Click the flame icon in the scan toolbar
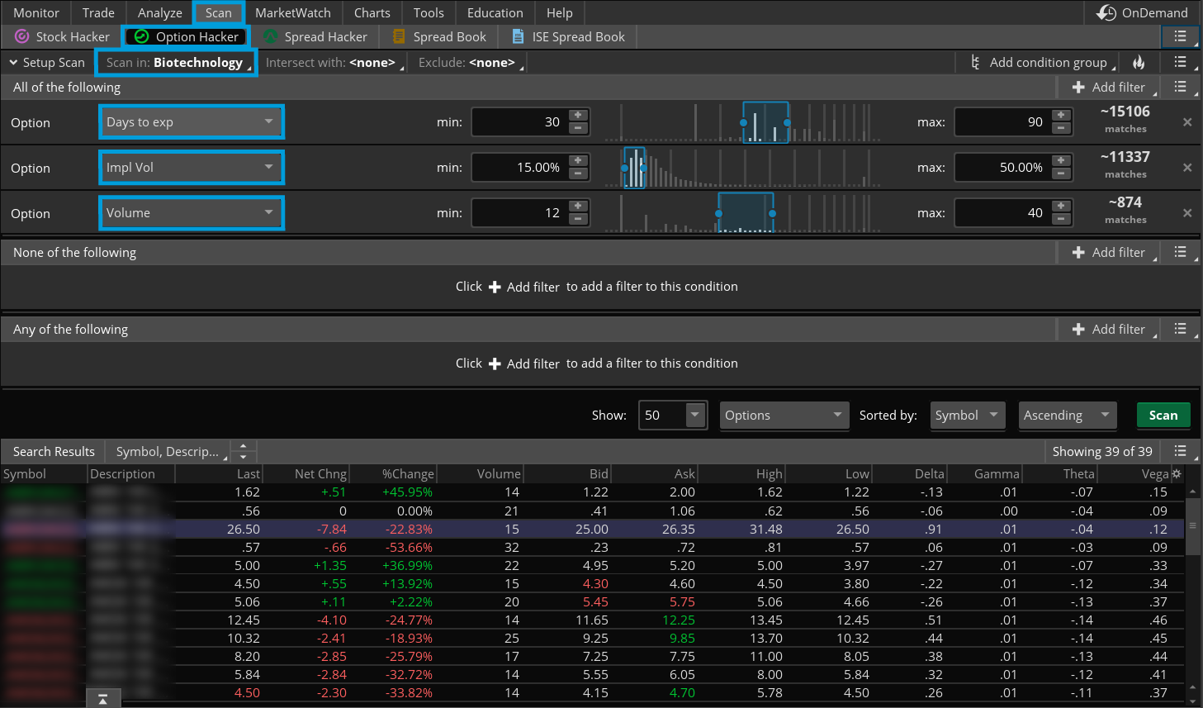The image size is (1203, 708). point(1139,62)
